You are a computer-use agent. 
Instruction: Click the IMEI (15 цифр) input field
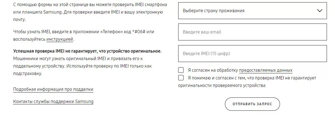pos(252,53)
